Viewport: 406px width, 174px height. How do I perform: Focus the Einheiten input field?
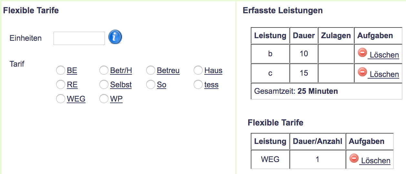(x=79, y=38)
